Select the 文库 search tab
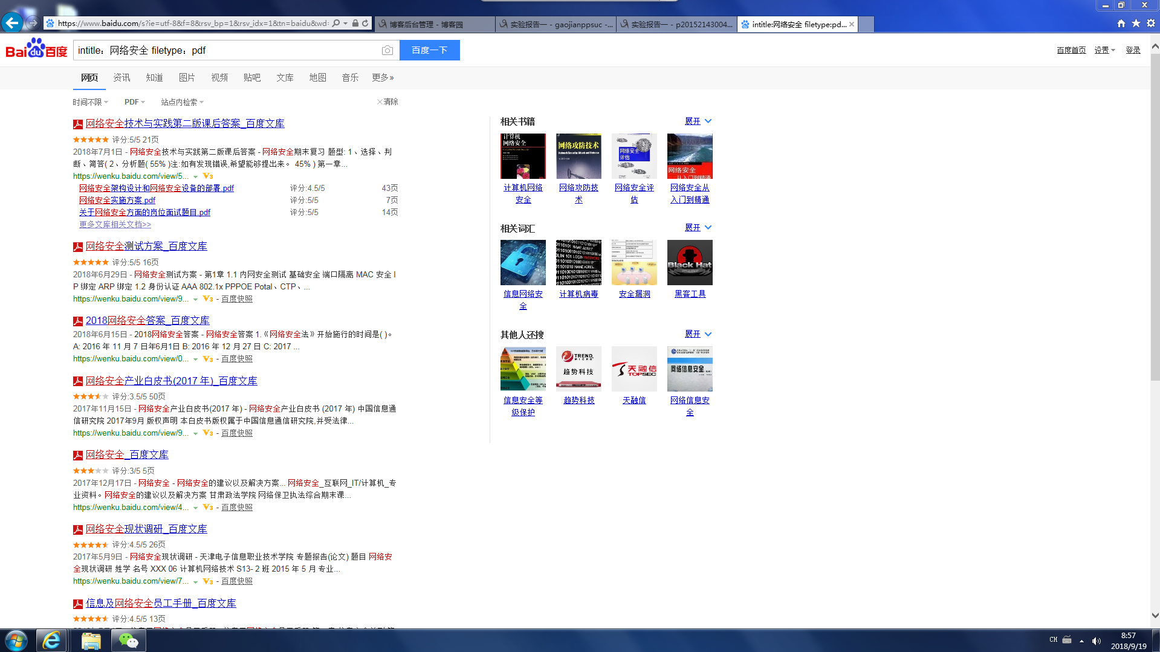1160x652 pixels. point(285,77)
